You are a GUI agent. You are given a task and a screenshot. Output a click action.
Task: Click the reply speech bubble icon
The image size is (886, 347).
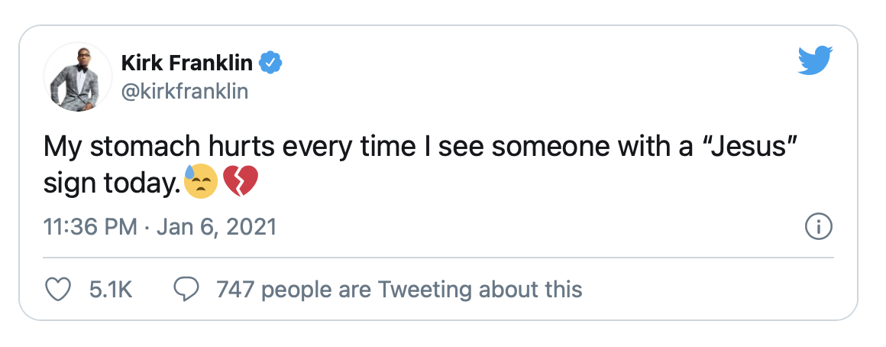pos(187,290)
